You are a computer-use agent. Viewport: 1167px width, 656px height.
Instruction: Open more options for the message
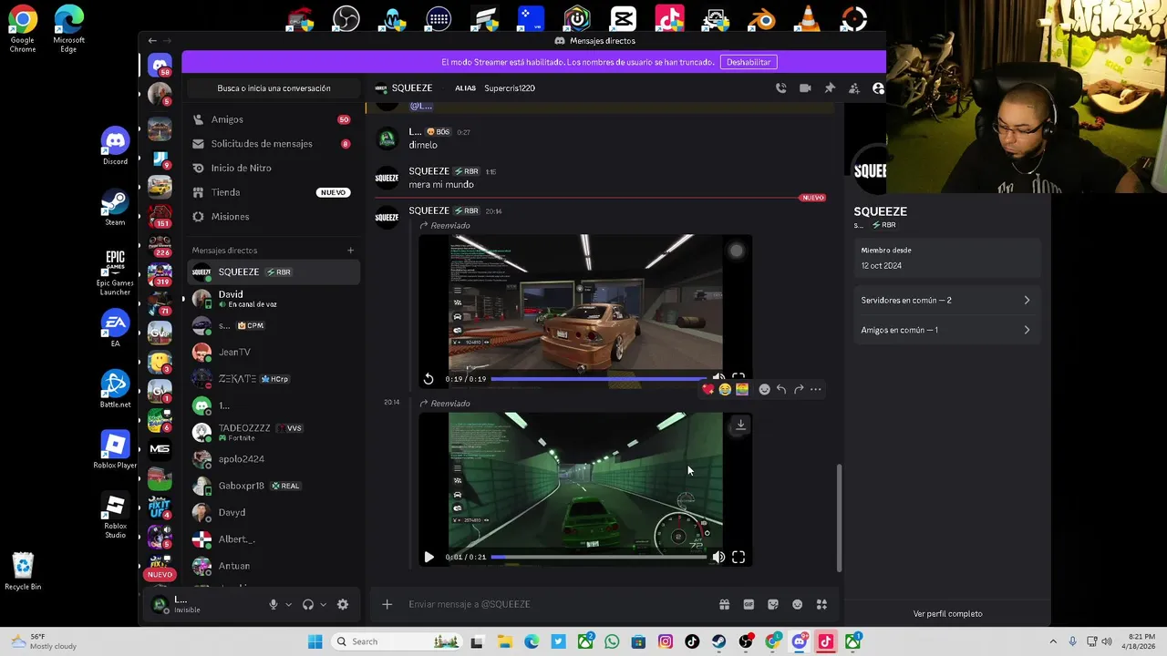point(816,389)
